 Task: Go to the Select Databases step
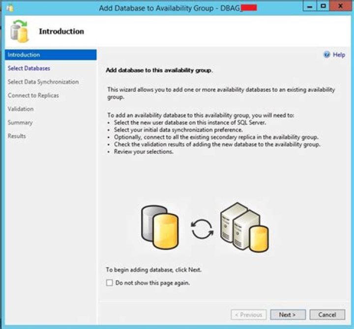(29, 68)
